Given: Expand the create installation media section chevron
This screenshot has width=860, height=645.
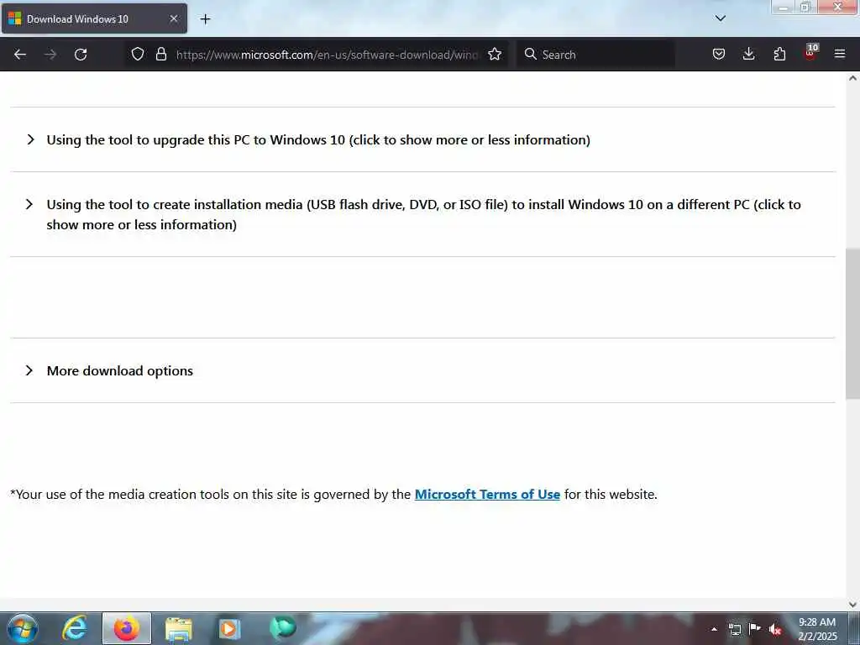Looking at the screenshot, I should 29,205.
